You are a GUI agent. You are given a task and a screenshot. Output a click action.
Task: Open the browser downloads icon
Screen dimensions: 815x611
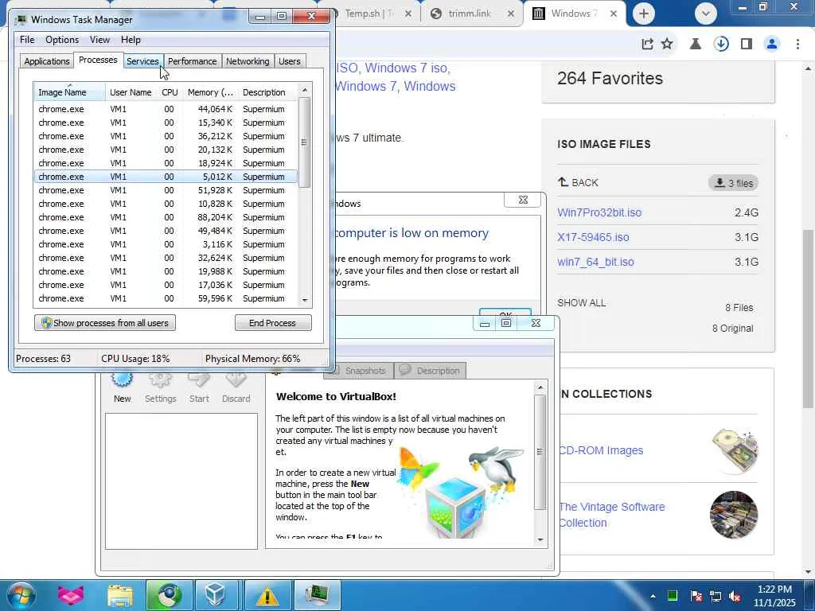tap(721, 45)
